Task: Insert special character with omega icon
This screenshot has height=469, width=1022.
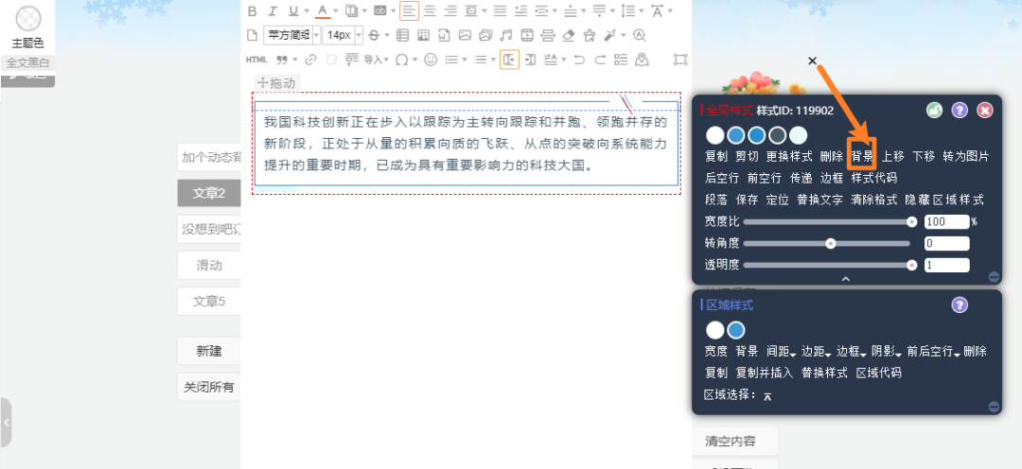Action: tap(402, 60)
